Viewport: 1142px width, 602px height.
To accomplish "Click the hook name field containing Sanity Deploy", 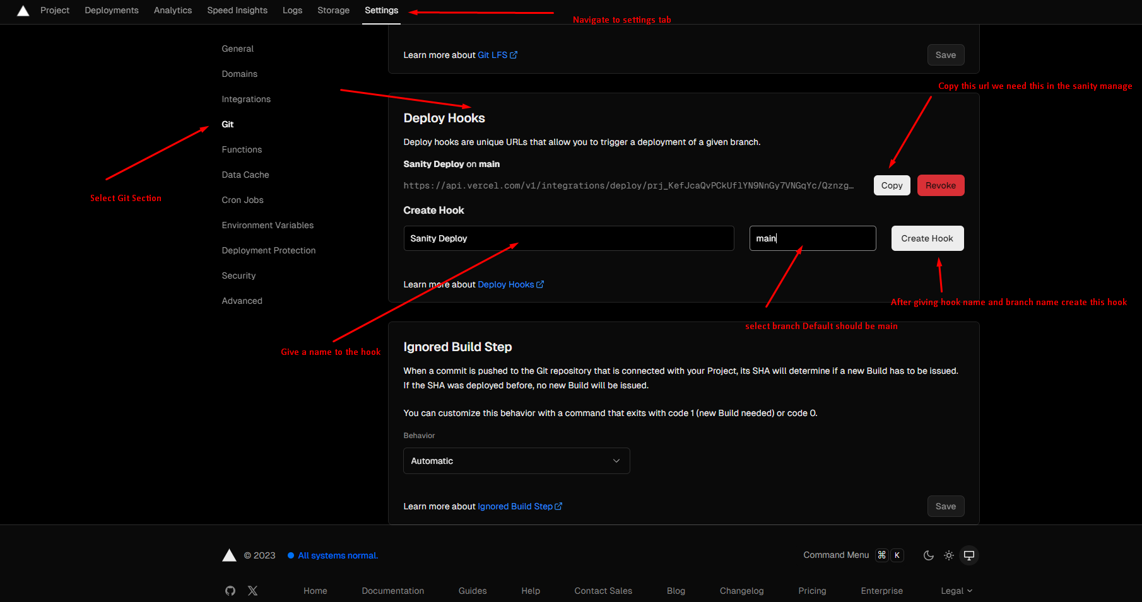I will point(568,238).
